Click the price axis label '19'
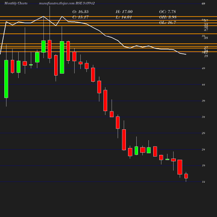Viewport: 217px width, 217px height. click(204, 165)
